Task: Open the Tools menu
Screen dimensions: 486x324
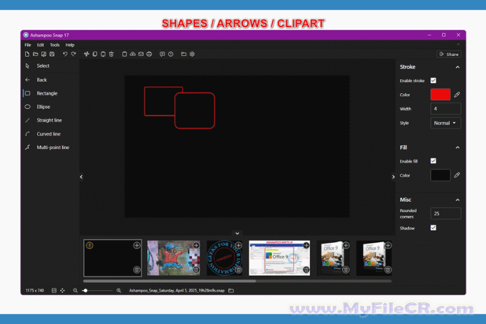Action: [55, 45]
